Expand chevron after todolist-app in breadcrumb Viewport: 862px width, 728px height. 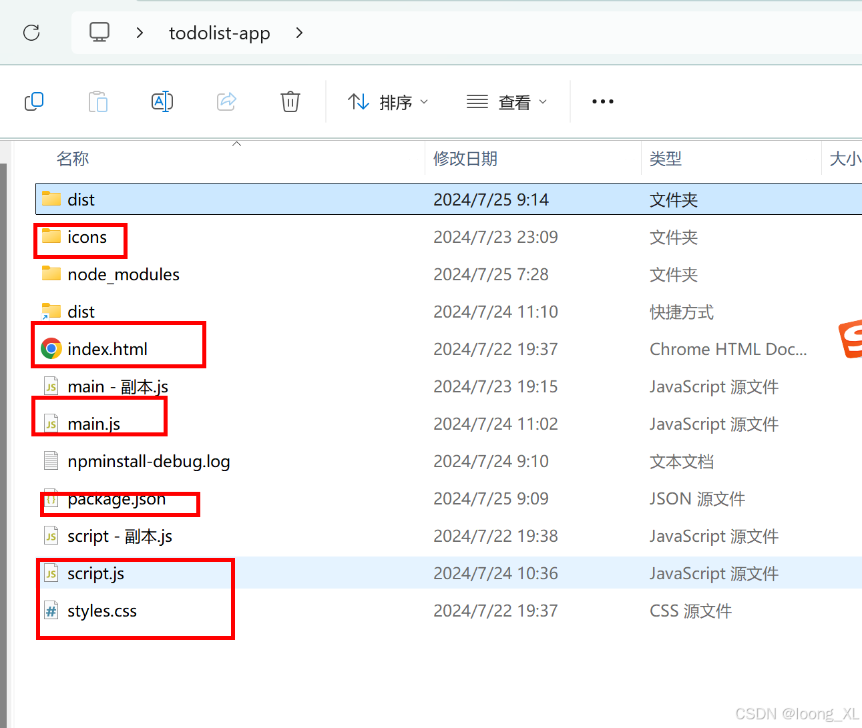(x=299, y=33)
